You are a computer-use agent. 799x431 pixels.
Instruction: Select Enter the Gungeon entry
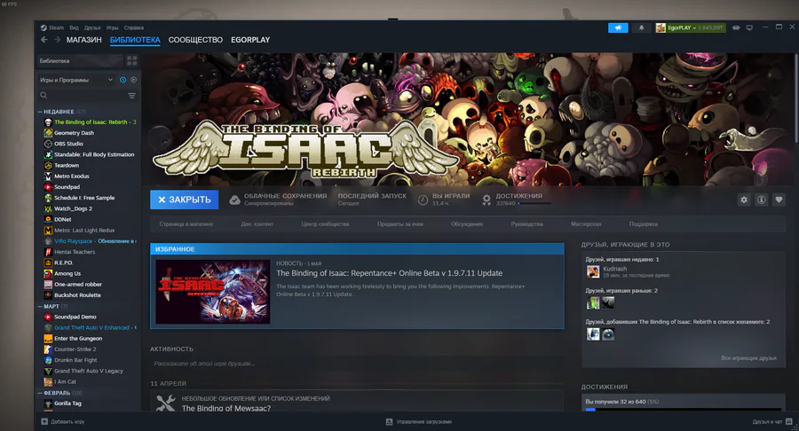click(78, 339)
